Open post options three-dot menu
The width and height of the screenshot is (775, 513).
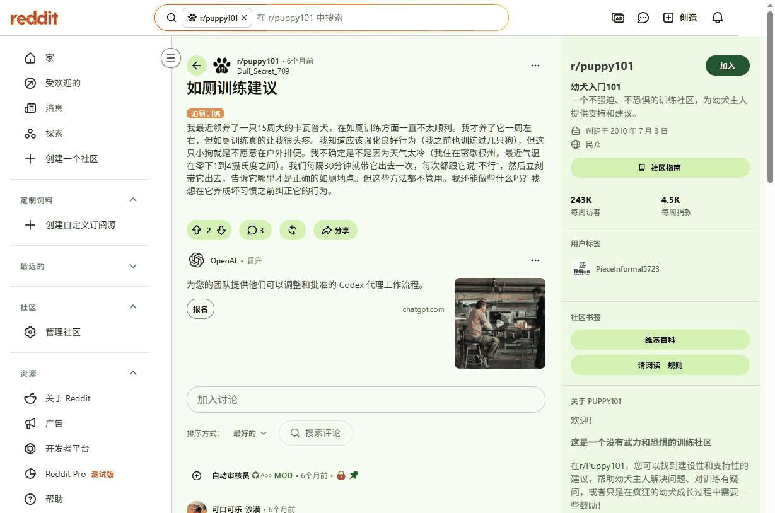(535, 66)
